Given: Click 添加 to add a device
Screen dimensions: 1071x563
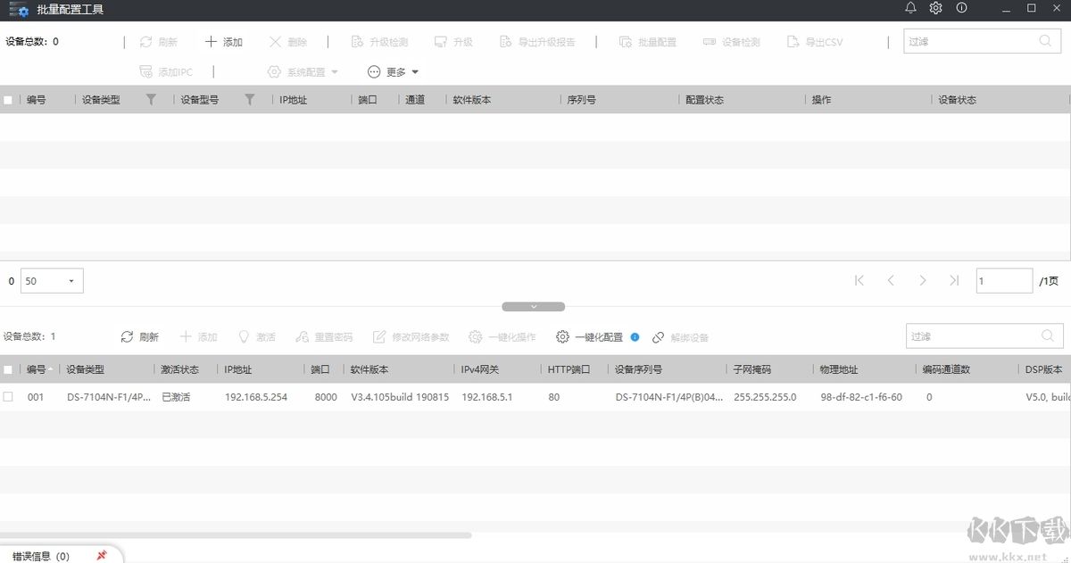Looking at the screenshot, I should [x=225, y=41].
